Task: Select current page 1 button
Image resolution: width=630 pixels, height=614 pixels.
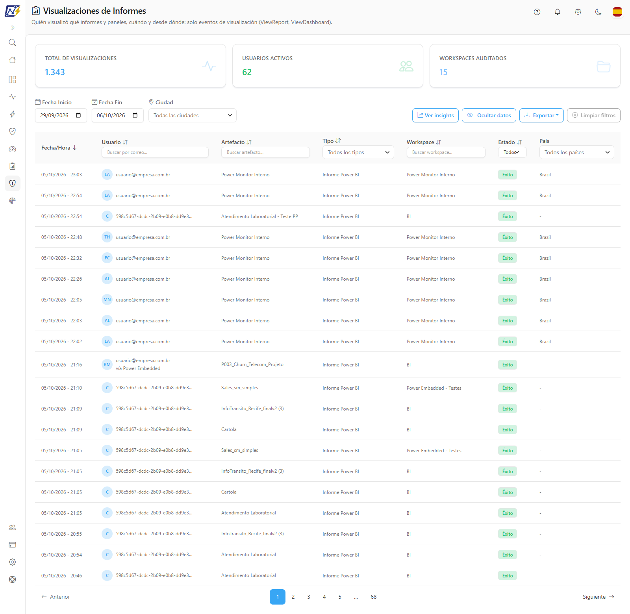Action: coord(278,597)
